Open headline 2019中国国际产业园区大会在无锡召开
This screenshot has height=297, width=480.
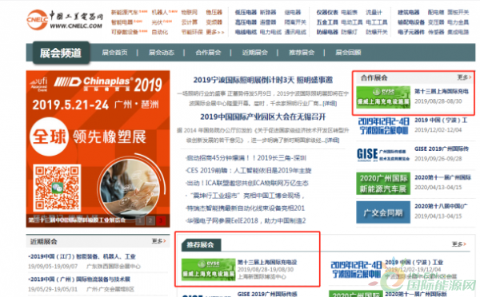(x=263, y=117)
